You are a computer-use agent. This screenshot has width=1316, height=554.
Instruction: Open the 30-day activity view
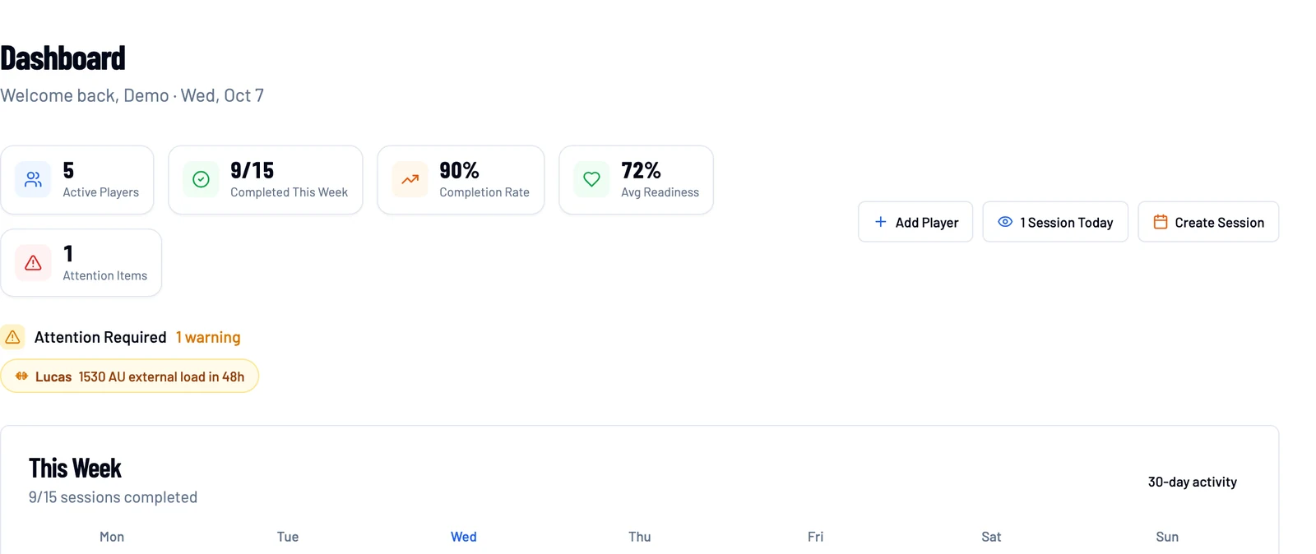1192,482
